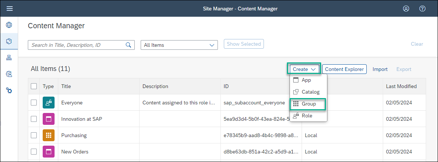Open the user profile icon
Screen dimensions: 438x162
point(406,9)
